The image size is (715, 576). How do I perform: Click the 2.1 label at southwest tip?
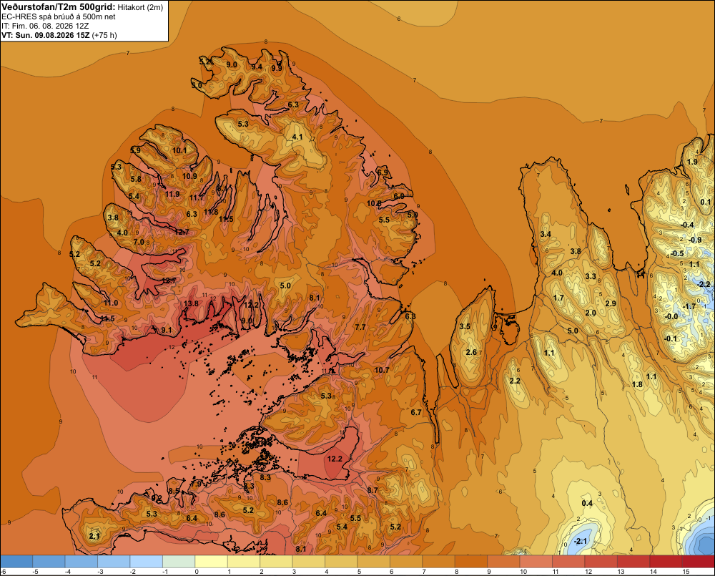pos(94,536)
